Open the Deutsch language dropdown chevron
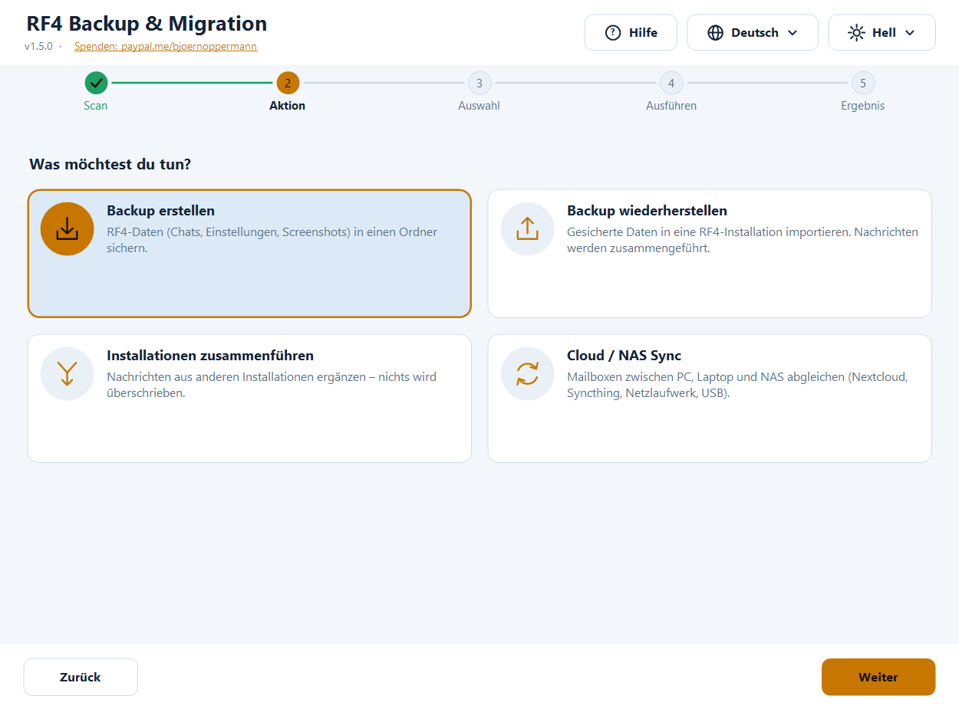This screenshot has height=709, width=959. (x=793, y=33)
